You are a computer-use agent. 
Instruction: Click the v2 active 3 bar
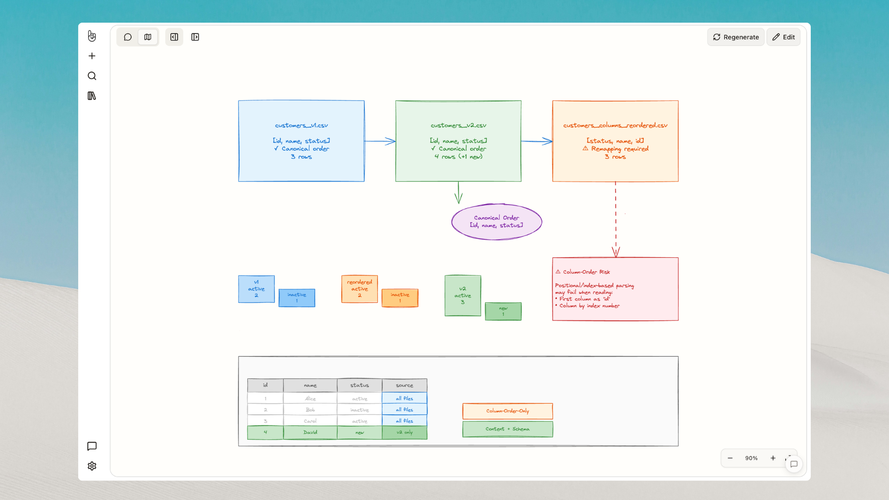click(463, 295)
